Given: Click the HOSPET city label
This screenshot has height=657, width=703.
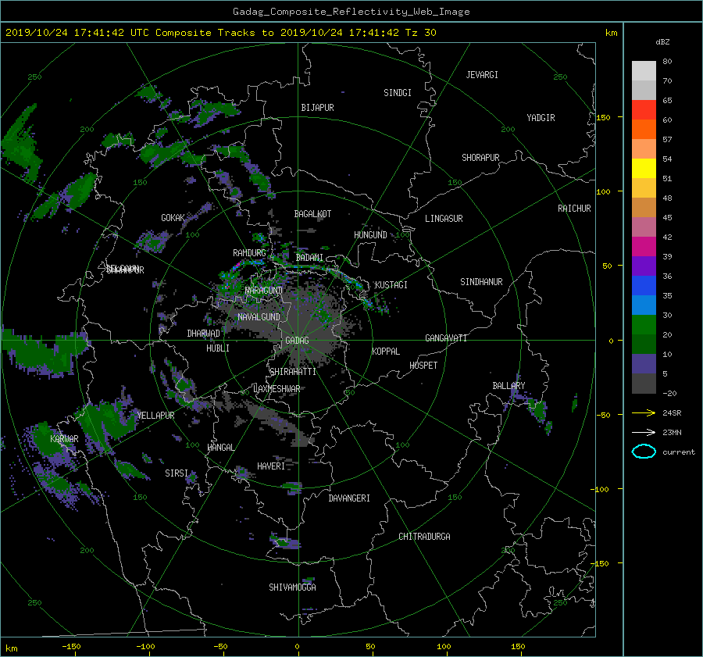Looking at the screenshot, I should coord(423,366).
